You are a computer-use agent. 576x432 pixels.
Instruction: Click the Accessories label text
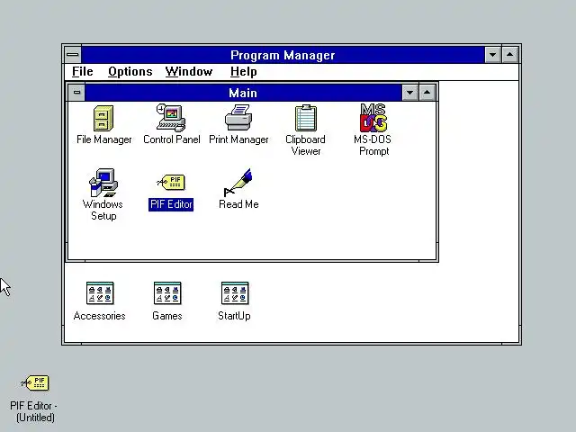(x=100, y=316)
